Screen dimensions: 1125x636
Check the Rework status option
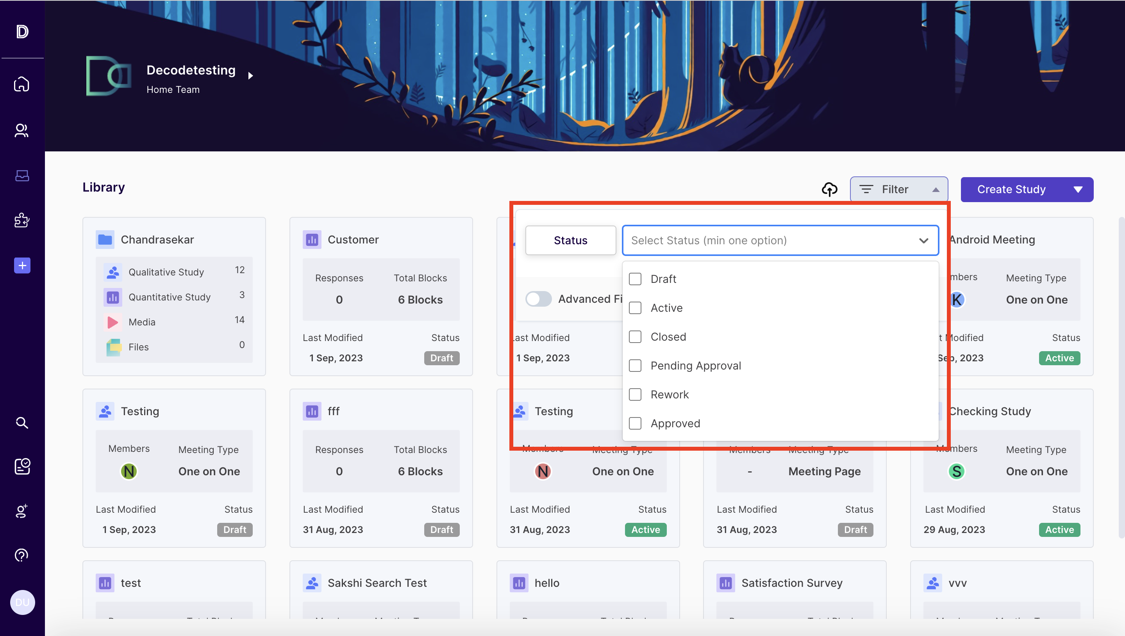tap(635, 394)
